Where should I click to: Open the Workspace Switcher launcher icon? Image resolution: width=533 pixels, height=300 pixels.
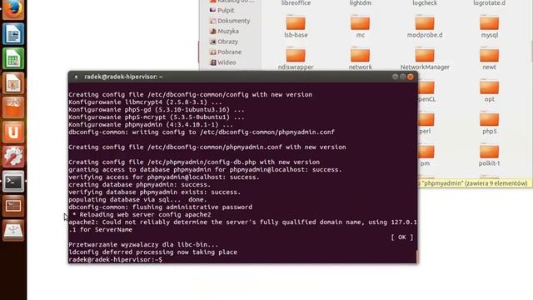point(13,206)
